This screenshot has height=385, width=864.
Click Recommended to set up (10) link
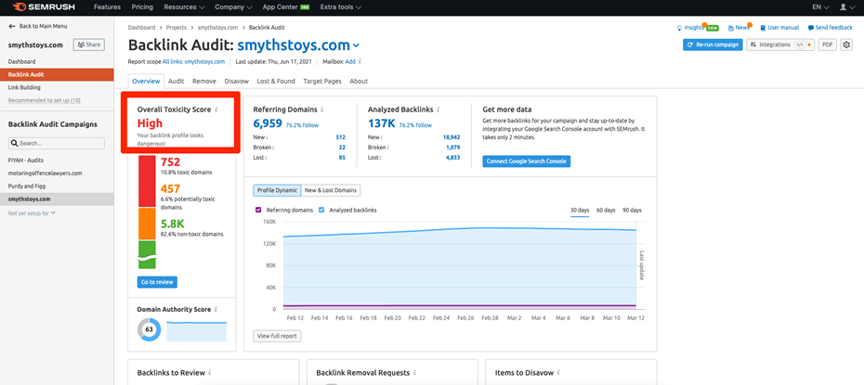tap(44, 100)
